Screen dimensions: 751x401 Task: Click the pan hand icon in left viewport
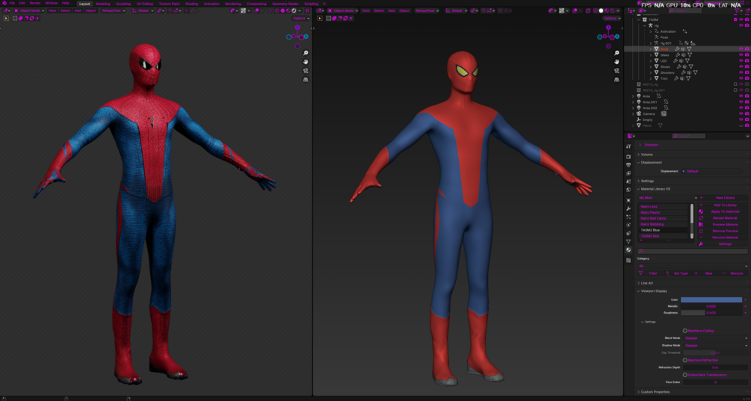coord(306,62)
